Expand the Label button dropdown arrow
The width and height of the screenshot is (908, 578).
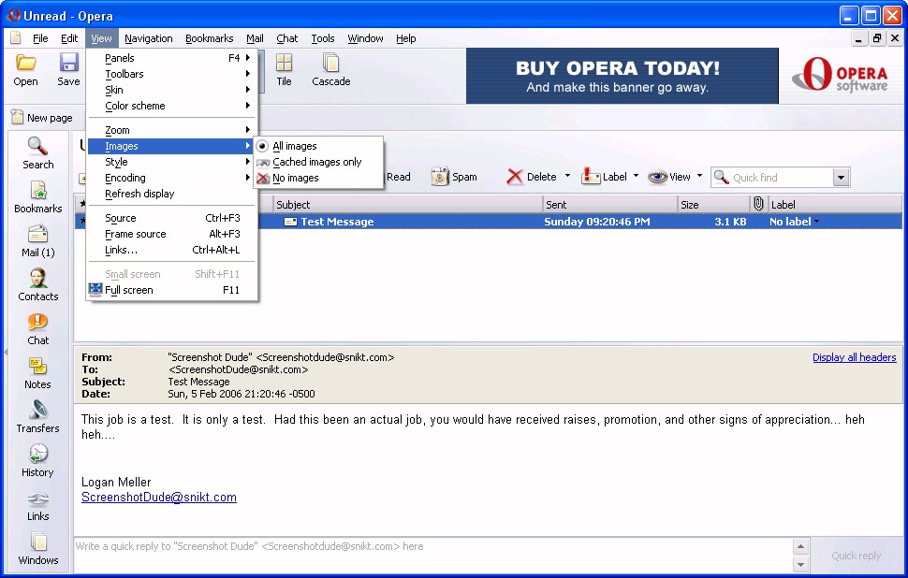point(636,176)
